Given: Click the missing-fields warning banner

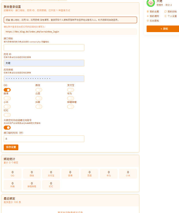Looking at the screenshot, I should (70, 20).
